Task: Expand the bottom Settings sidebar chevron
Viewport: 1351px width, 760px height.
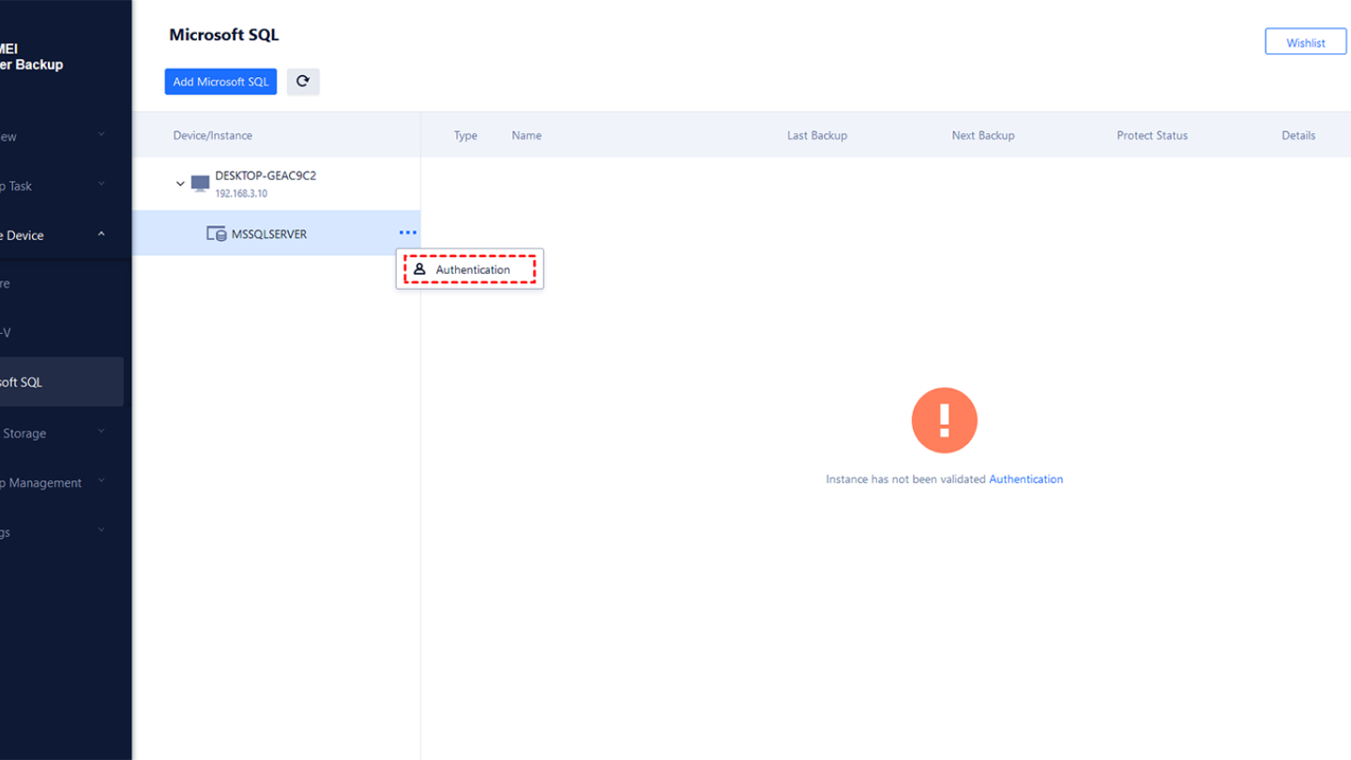Action: tap(101, 530)
